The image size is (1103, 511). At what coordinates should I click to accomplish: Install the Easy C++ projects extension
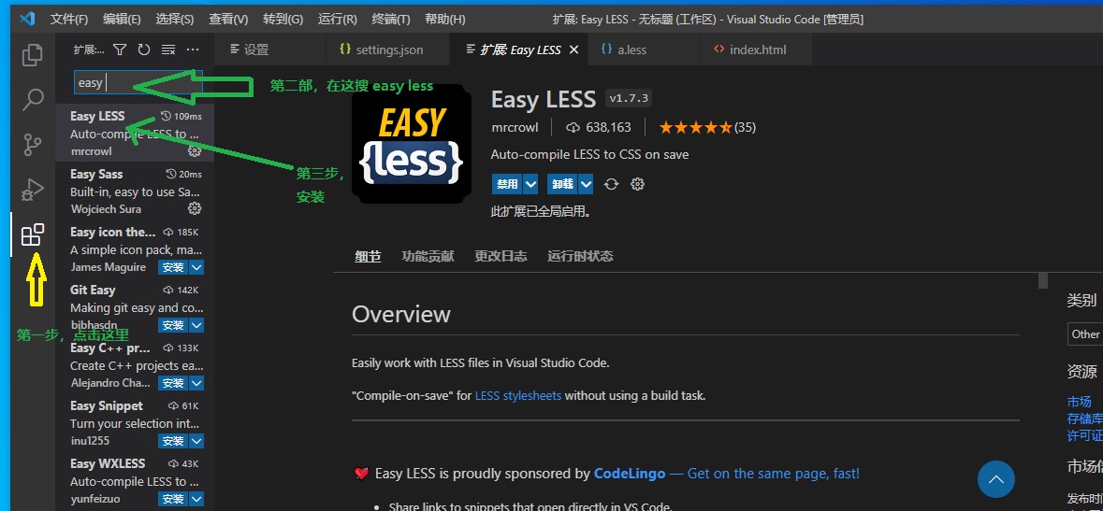(173, 383)
